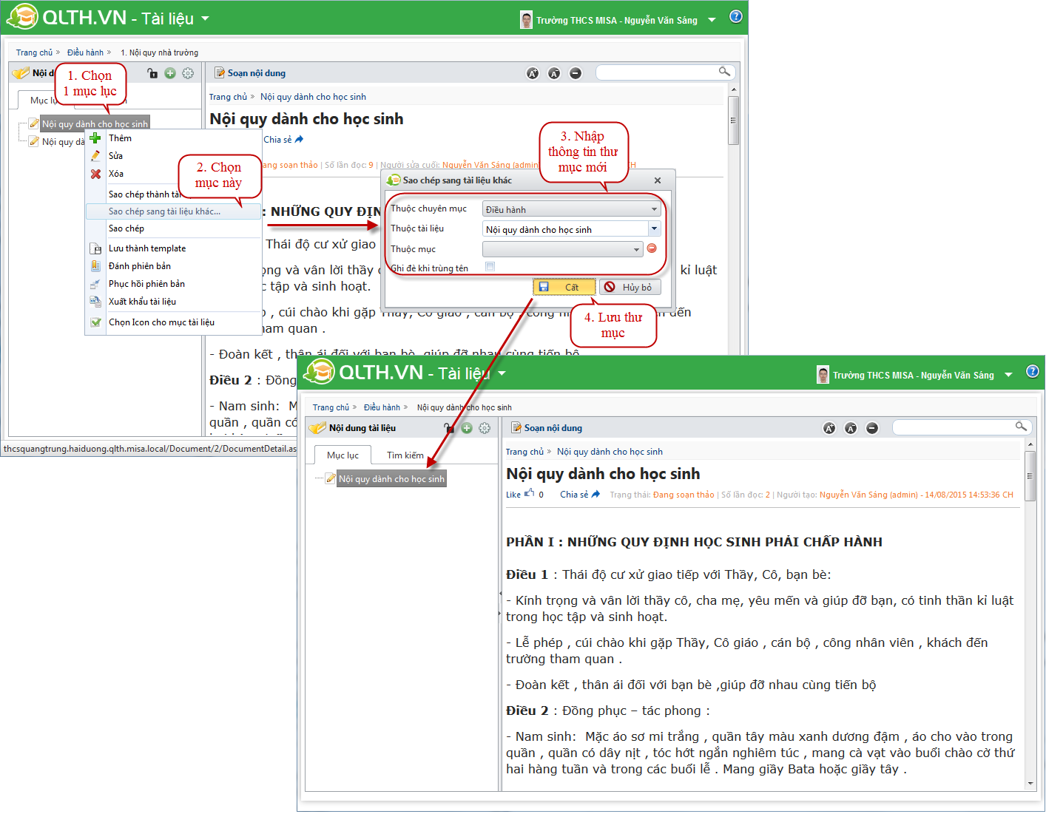Click the search magnifier icon in the lower window
1046x814 pixels.
click(1021, 427)
